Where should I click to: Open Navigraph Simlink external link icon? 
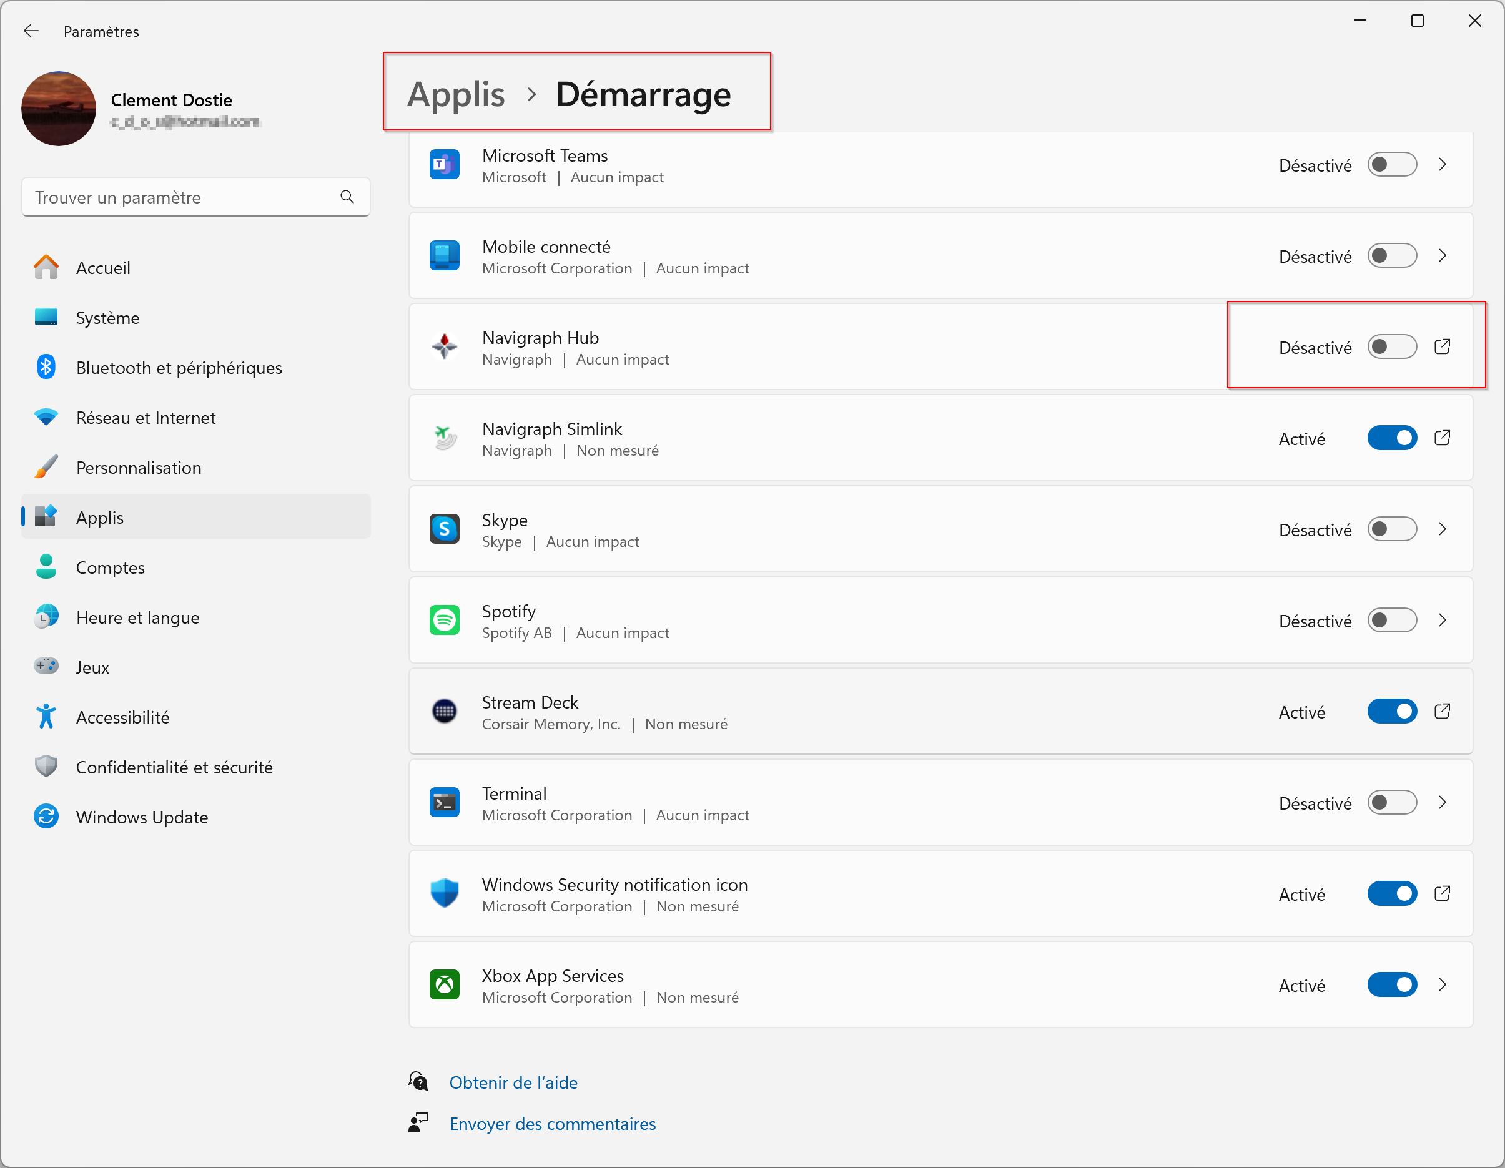[1443, 438]
